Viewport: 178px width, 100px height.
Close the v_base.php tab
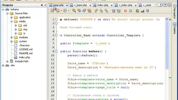pos(90,5)
